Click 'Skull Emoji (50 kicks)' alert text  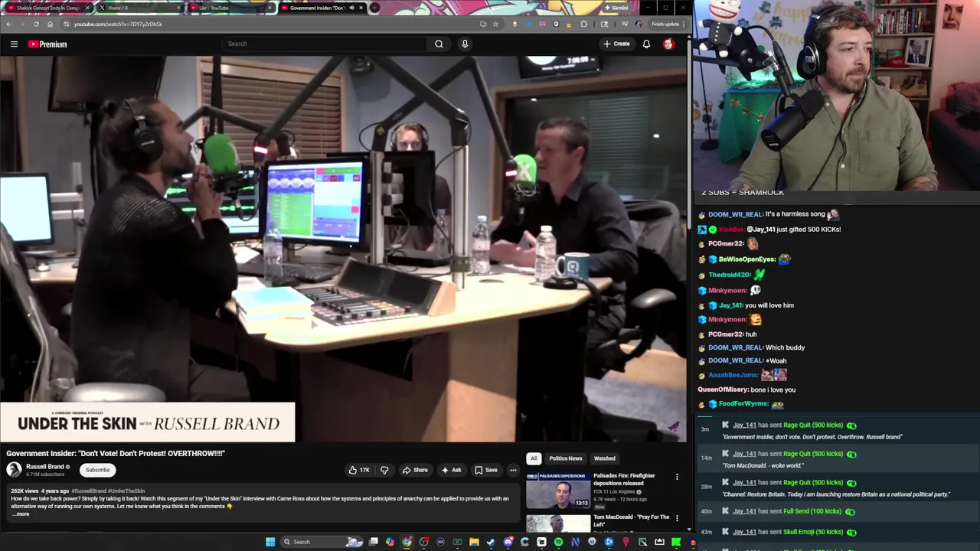tap(813, 532)
